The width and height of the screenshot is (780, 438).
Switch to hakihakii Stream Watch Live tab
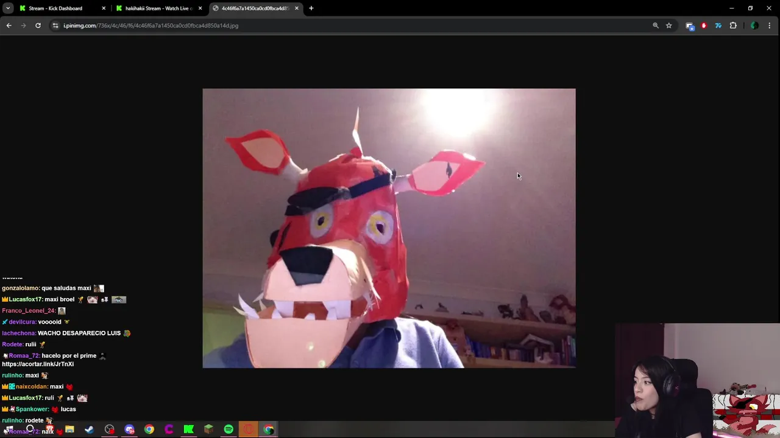[158, 9]
